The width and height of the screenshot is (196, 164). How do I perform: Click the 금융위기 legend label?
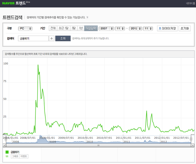pyautogui.click(x=15, y=152)
